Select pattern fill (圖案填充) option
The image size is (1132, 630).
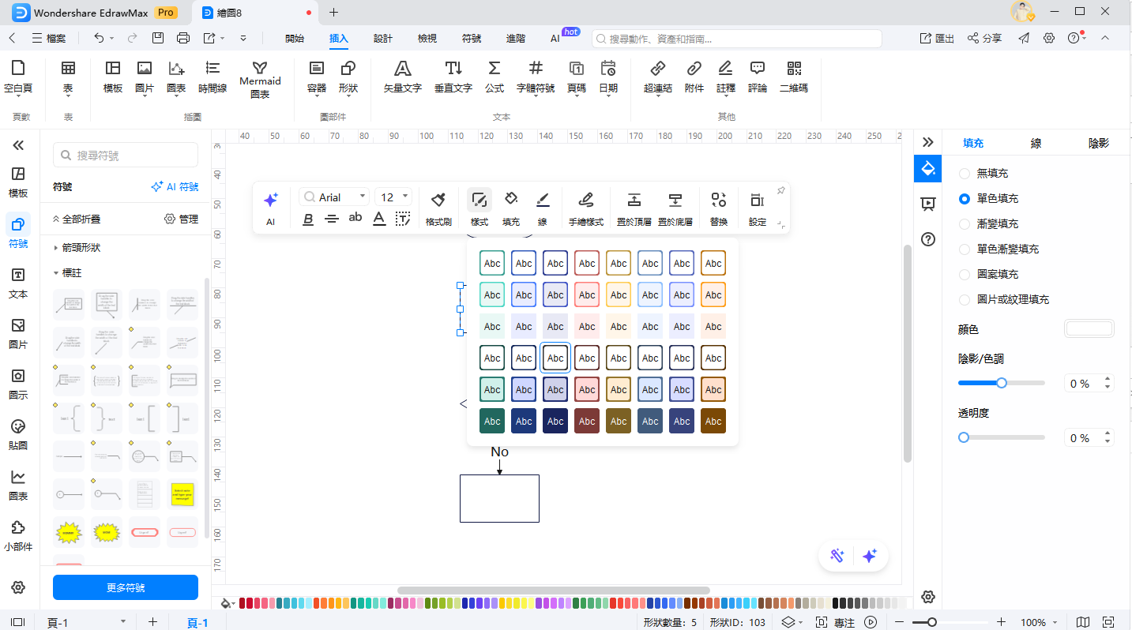[x=964, y=274]
